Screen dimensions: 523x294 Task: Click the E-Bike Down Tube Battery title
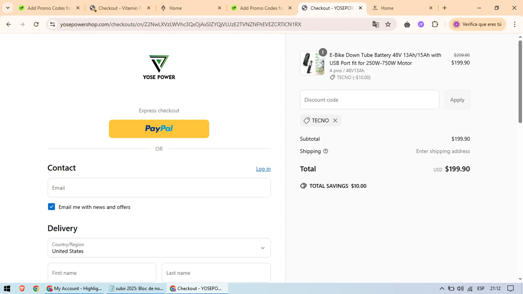[385, 59]
